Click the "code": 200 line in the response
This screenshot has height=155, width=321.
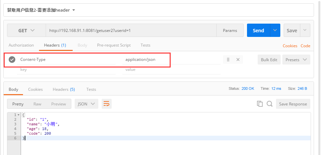(x=39, y=133)
